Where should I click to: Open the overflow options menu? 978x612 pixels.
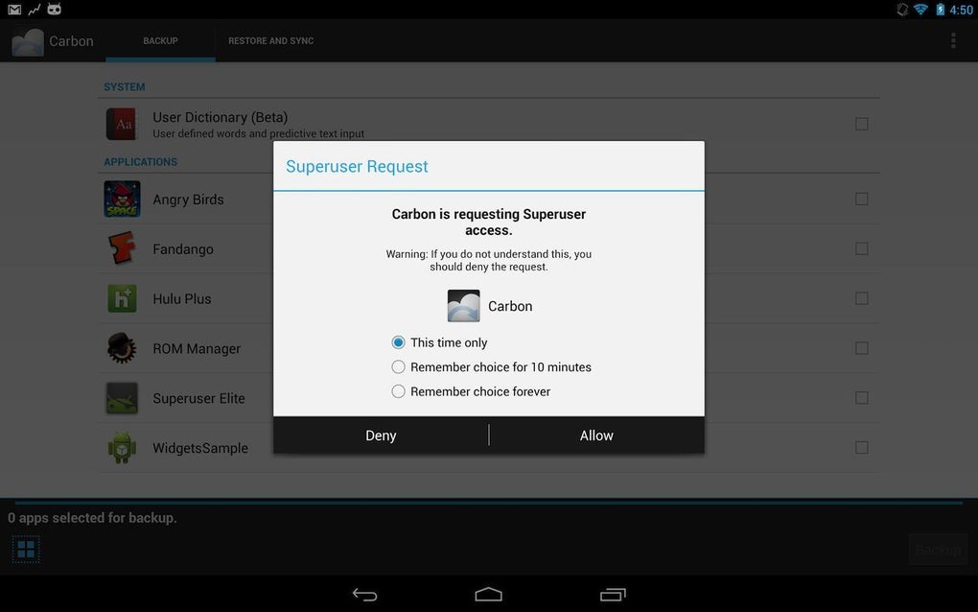point(952,40)
